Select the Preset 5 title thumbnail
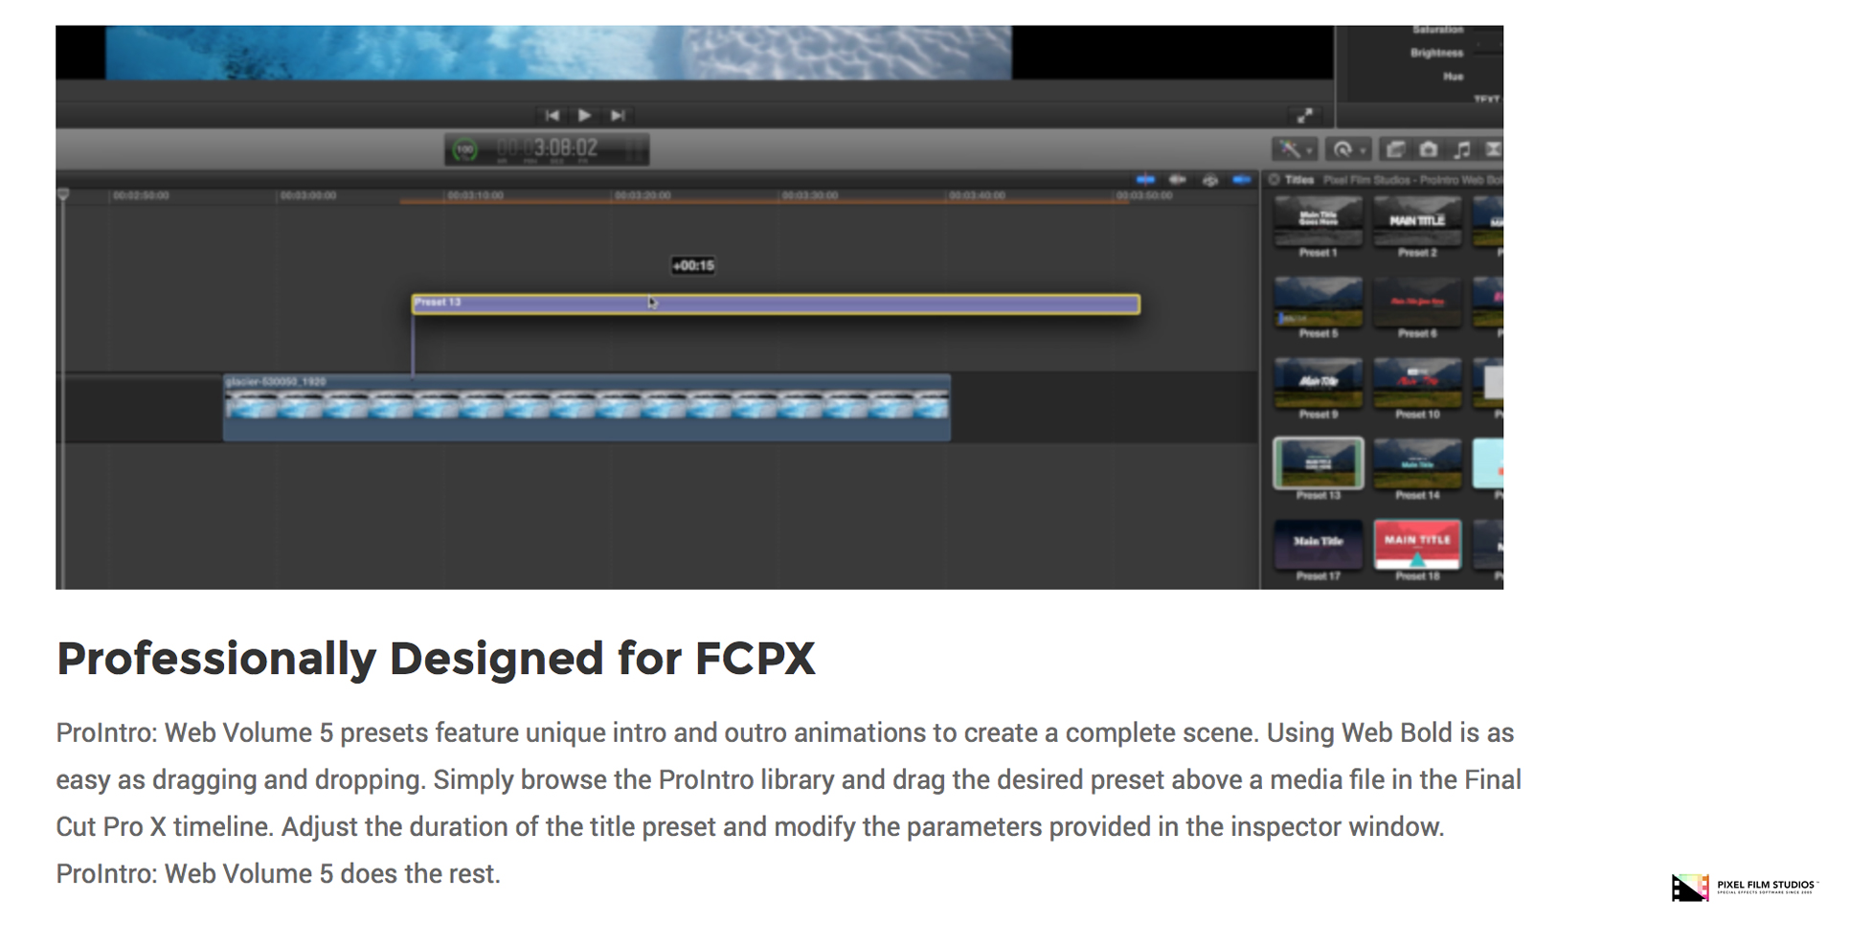 pos(1319,302)
